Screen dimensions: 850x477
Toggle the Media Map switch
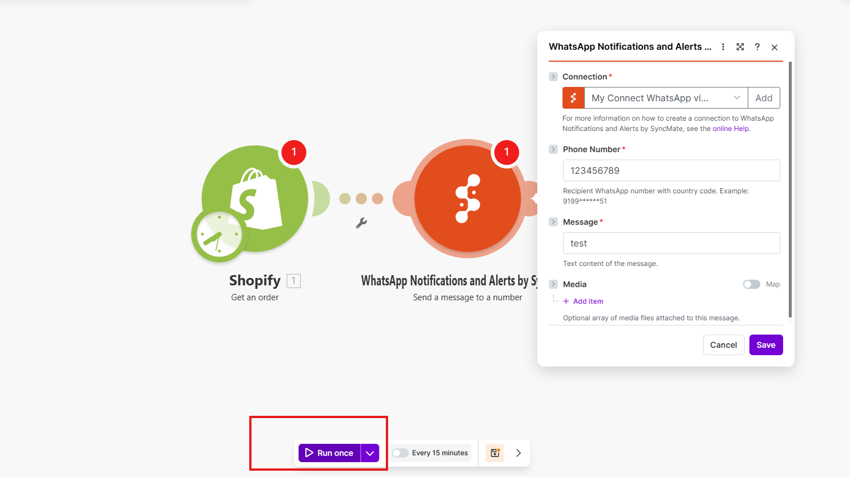tap(751, 284)
